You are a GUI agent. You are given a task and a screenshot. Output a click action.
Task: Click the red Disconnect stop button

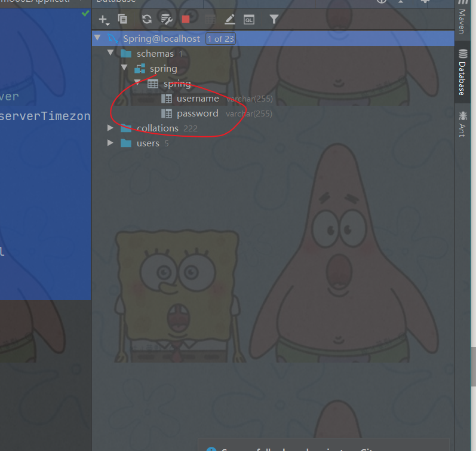(x=186, y=19)
